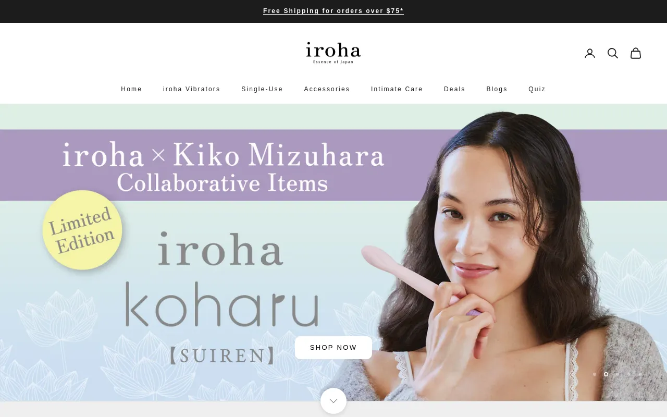Select the currently active second slideshow dot
This screenshot has width=667, height=417.
pyautogui.click(x=606, y=374)
